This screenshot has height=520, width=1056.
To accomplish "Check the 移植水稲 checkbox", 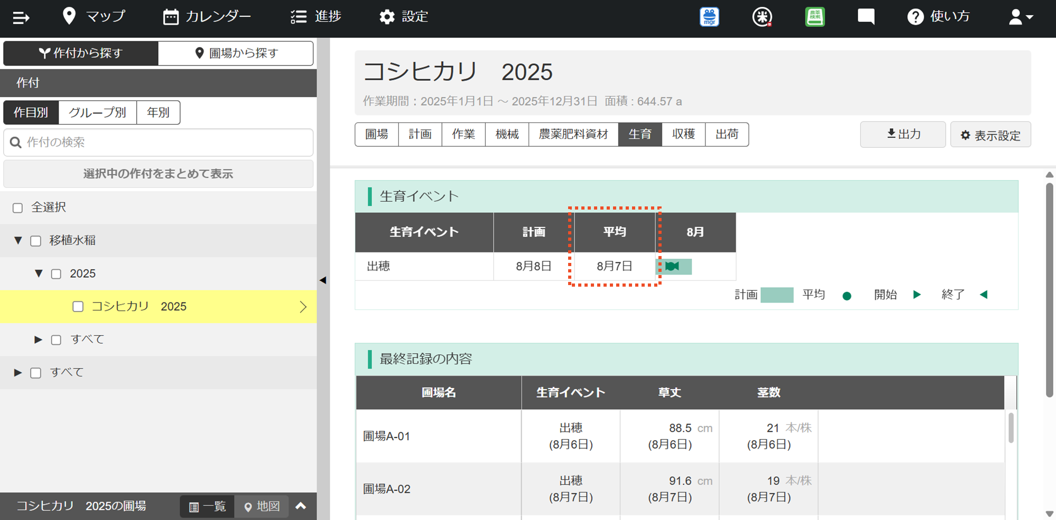I will [x=36, y=241].
